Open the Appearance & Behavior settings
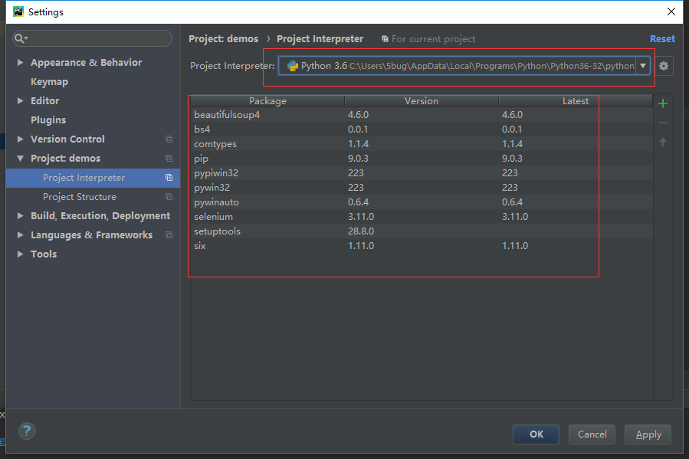 tap(86, 63)
